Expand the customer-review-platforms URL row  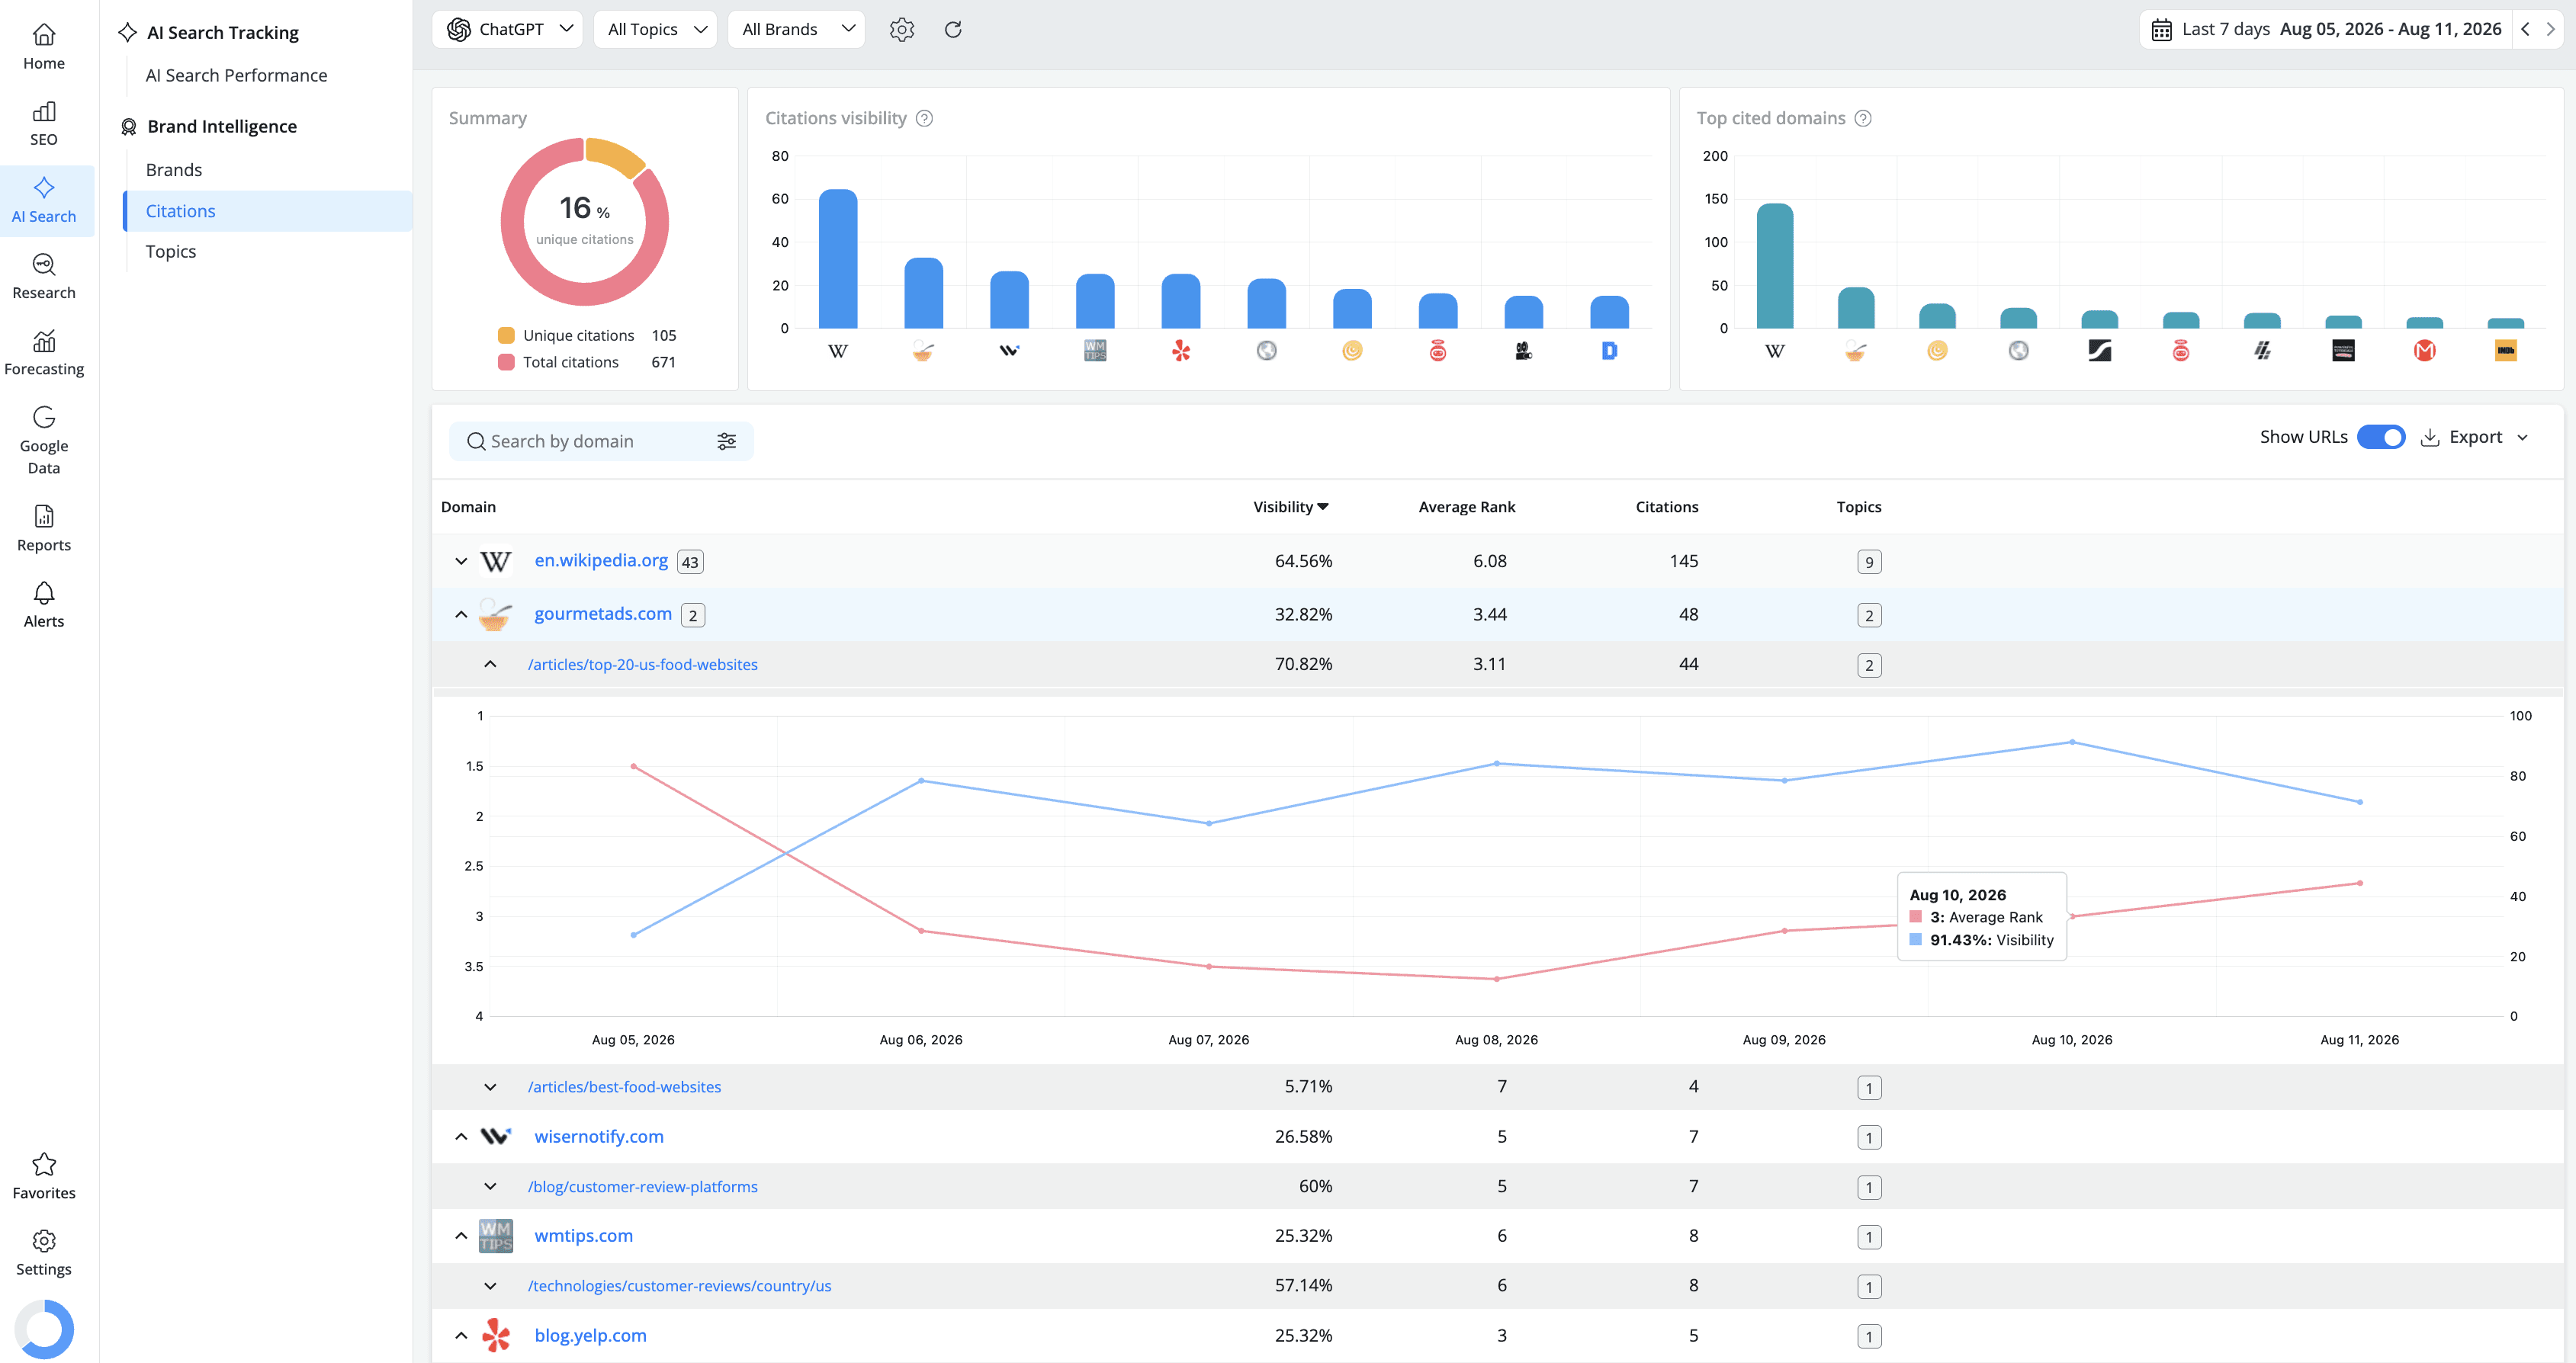pos(490,1186)
